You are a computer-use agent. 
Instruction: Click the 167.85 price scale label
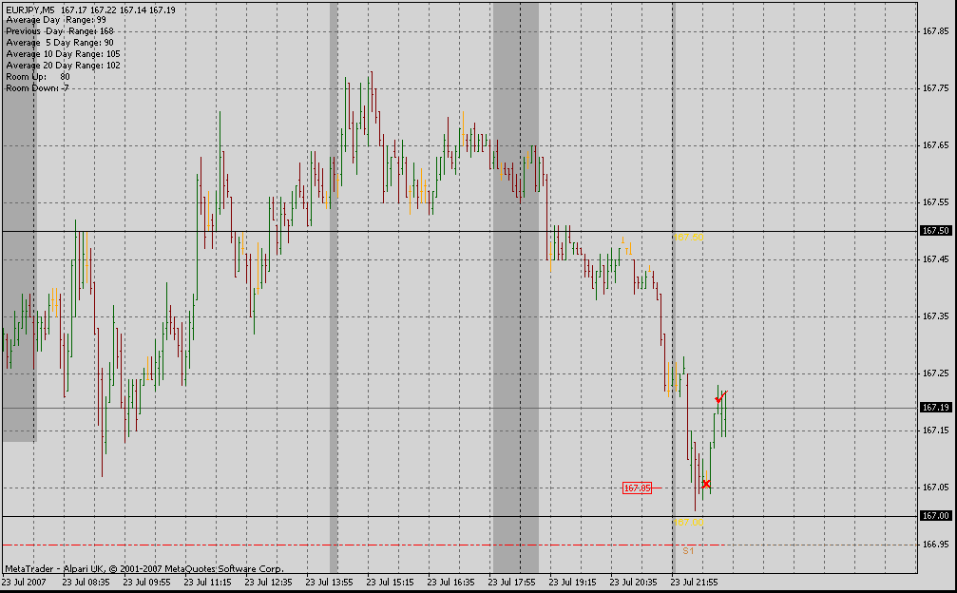click(935, 31)
